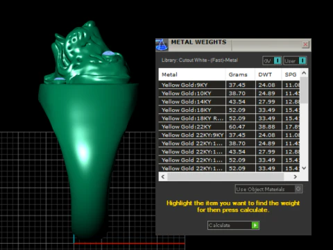Viewport: 333px width, 250px height.
Task: Click the 43.54 grams cell for Yellow Gold:14KY
Action: [x=240, y=101]
